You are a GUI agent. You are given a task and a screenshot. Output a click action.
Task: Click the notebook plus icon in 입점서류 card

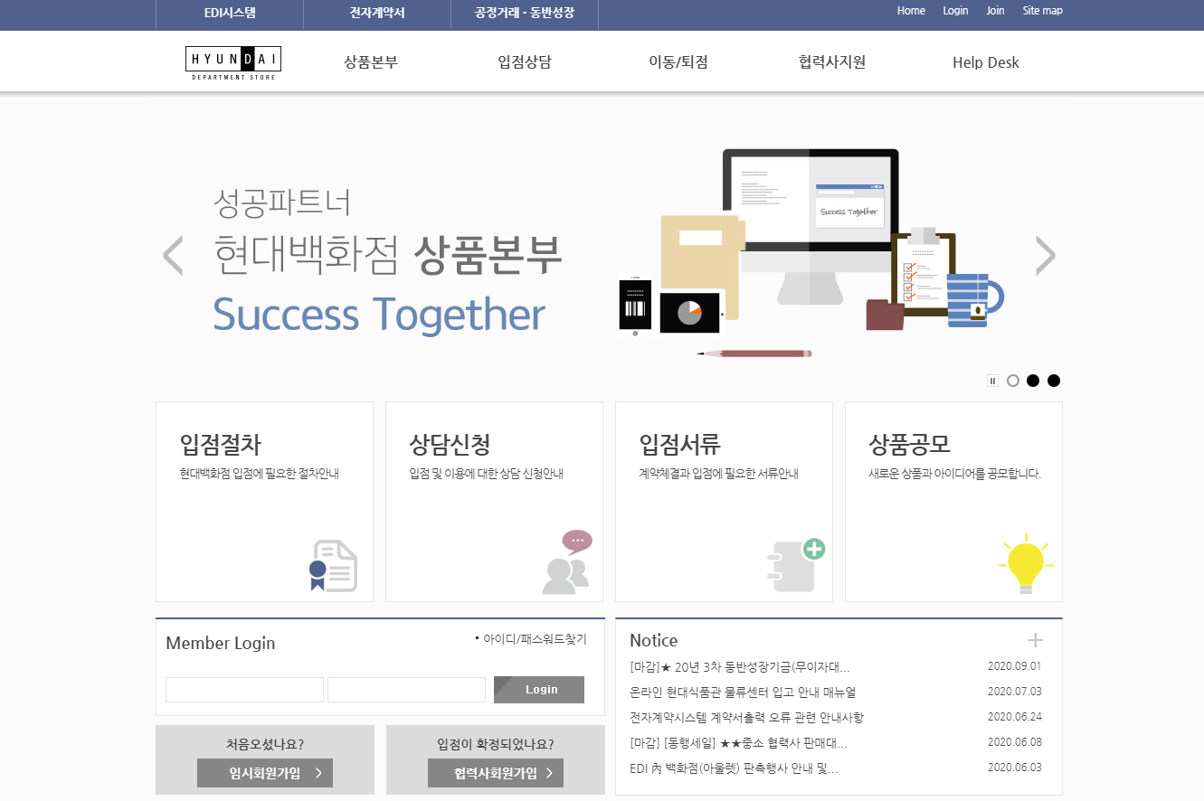[x=796, y=565]
